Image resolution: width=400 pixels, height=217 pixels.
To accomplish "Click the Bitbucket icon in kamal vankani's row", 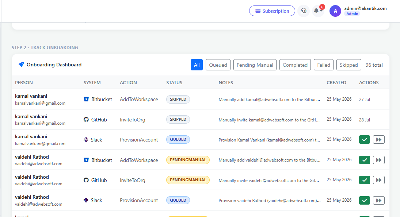I will click(x=86, y=99).
